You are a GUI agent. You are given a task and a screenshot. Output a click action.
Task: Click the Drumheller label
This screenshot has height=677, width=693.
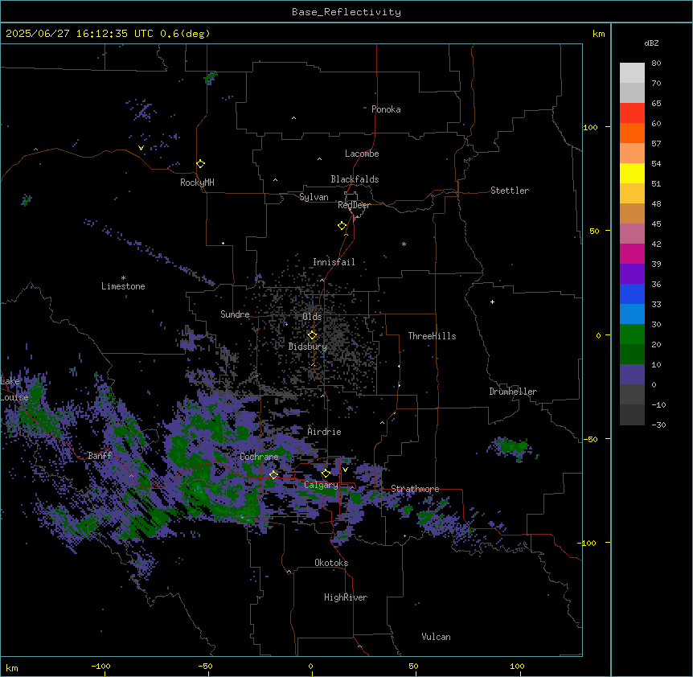pos(513,392)
